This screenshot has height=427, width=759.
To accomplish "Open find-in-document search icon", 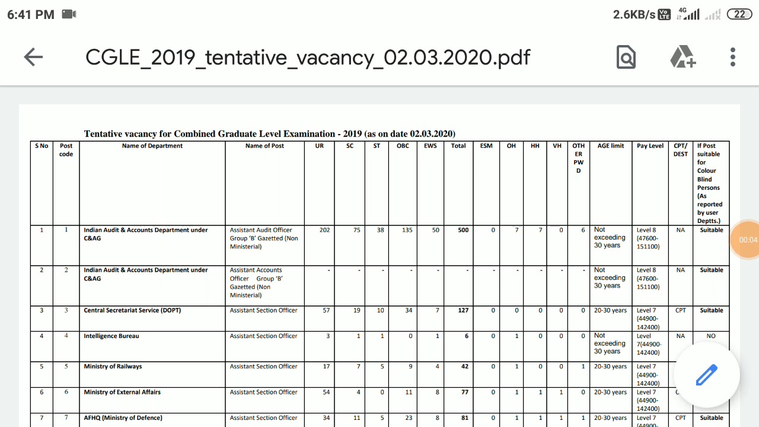I will [626, 57].
